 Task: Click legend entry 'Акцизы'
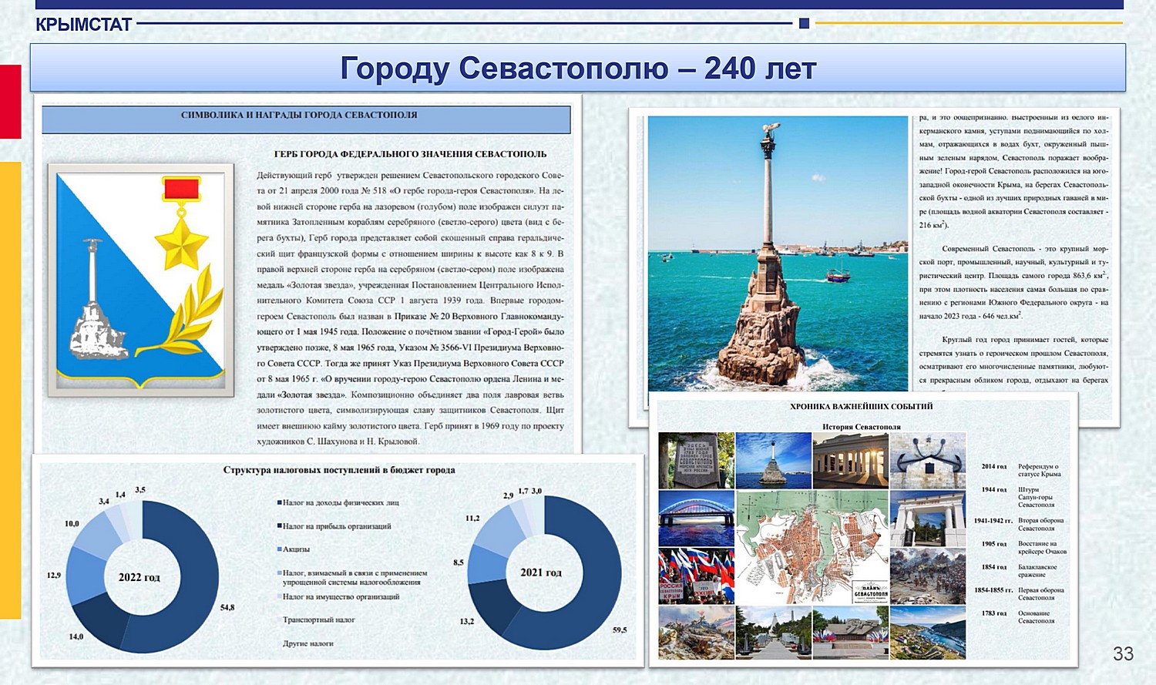(297, 549)
